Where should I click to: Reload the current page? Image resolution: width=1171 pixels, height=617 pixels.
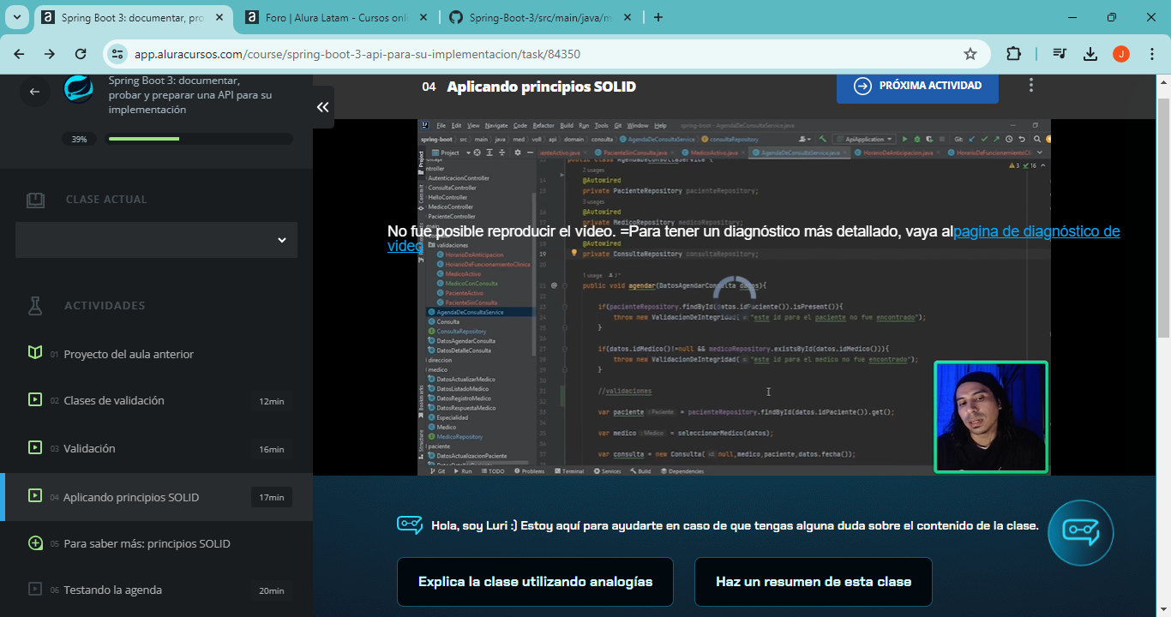click(81, 54)
